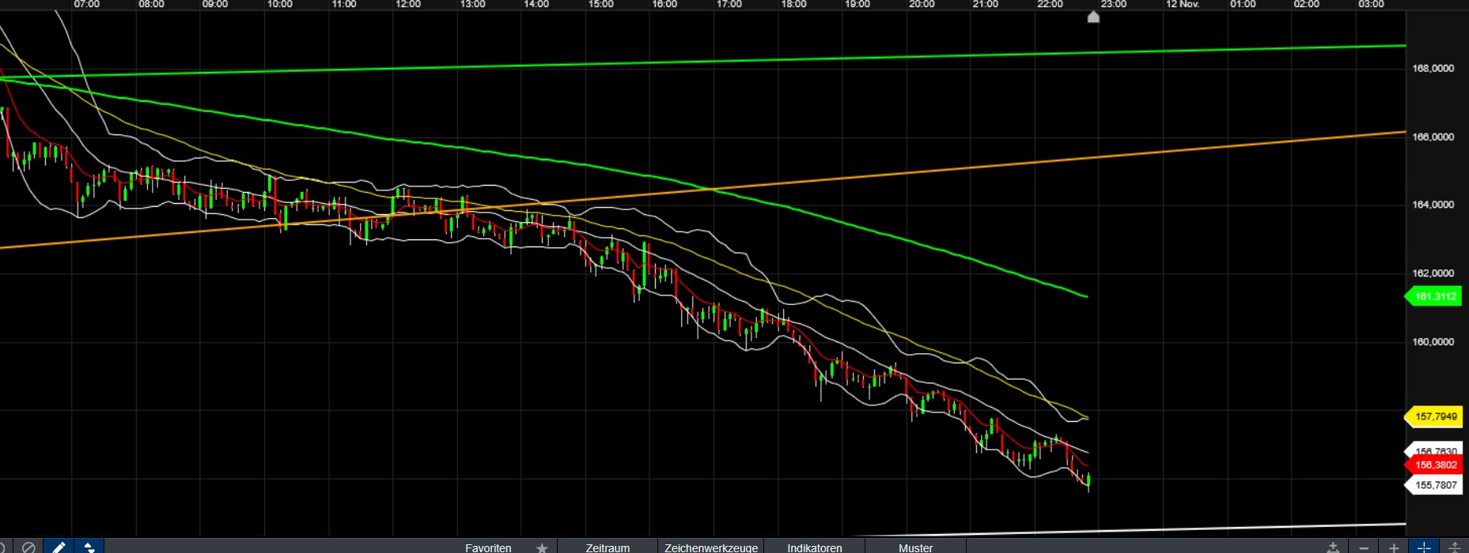Open the Zeitraum dropdown

[608, 547]
